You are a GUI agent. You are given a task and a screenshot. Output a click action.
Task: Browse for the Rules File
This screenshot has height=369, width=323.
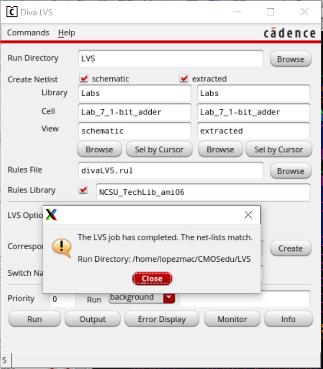[x=291, y=171]
